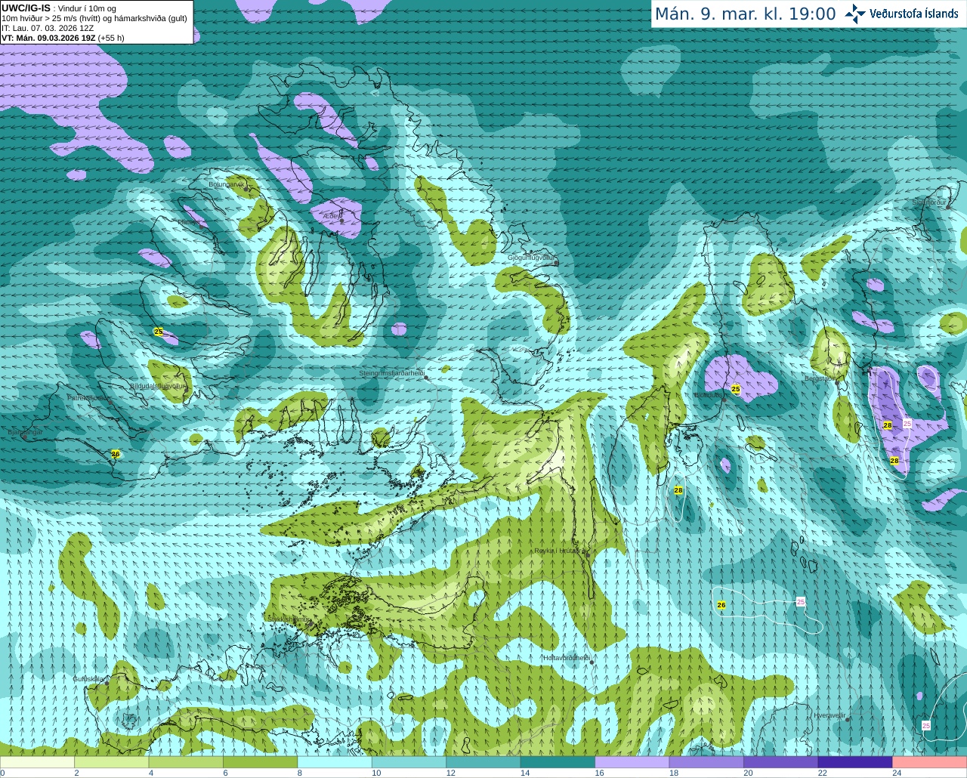Select the 8–10 m/s pale cyan legend swatch
Image resolution: width=967 pixels, height=778 pixels.
click(x=335, y=762)
